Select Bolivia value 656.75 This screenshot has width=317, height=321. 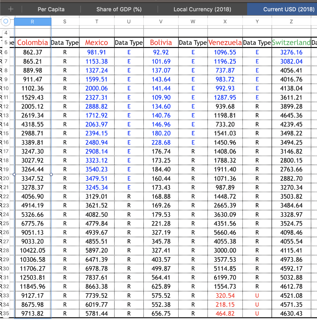(x=161, y=313)
